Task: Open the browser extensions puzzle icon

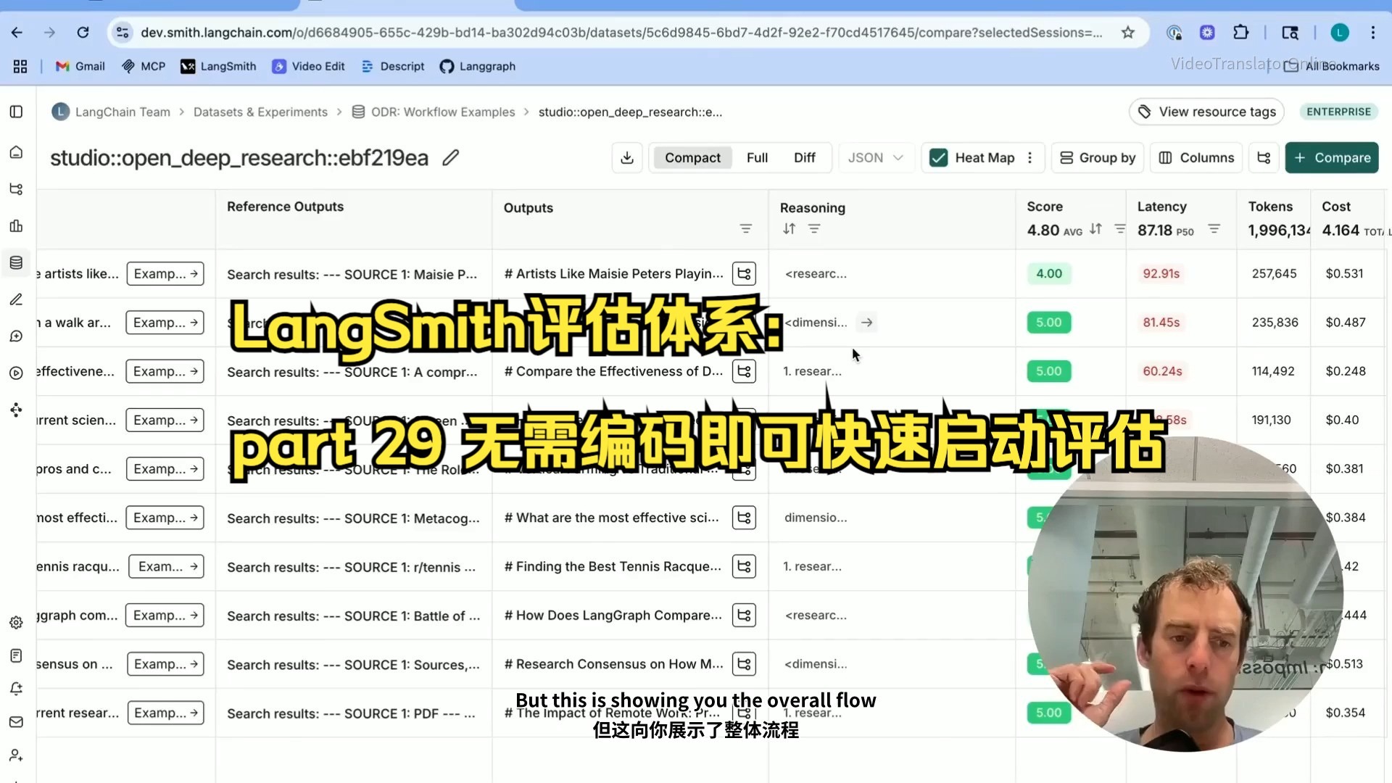Action: click(1240, 33)
